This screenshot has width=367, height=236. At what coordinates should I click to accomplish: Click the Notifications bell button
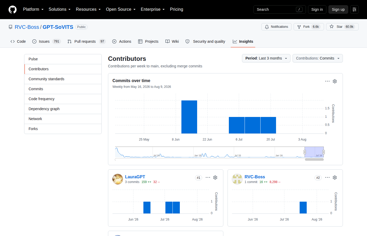tap(276, 27)
